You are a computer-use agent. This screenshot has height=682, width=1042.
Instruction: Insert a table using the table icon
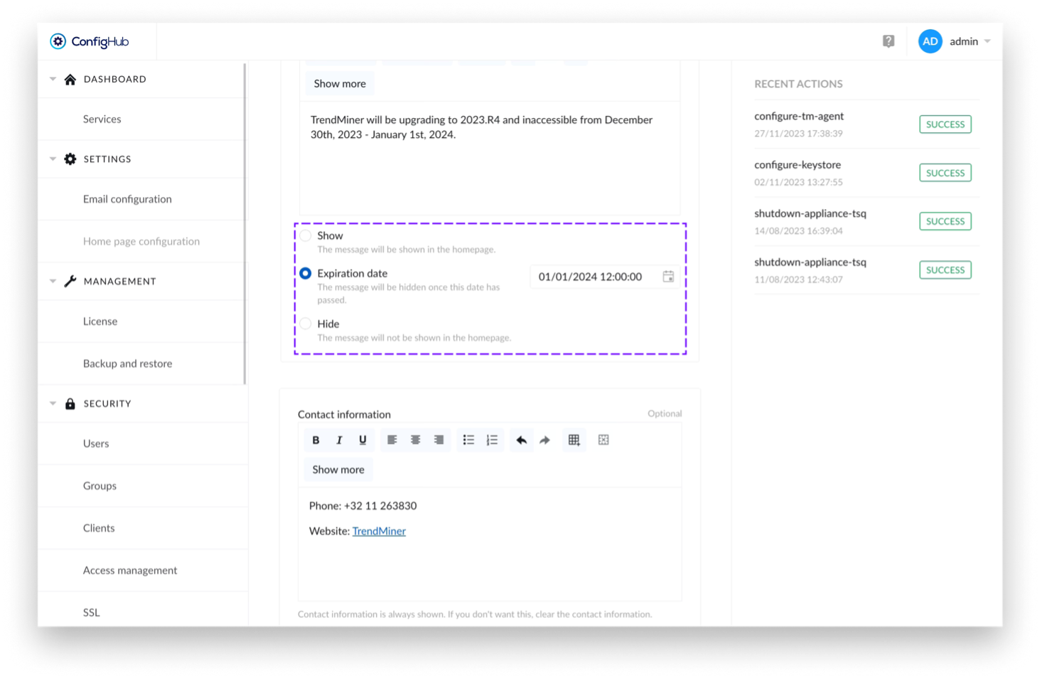(x=574, y=440)
